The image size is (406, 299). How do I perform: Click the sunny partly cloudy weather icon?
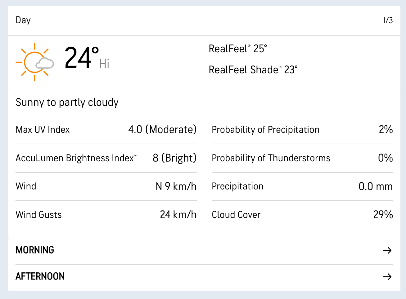(x=34, y=62)
